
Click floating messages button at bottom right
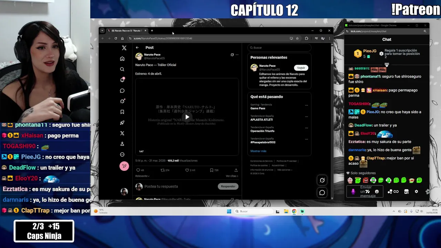[322, 193]
